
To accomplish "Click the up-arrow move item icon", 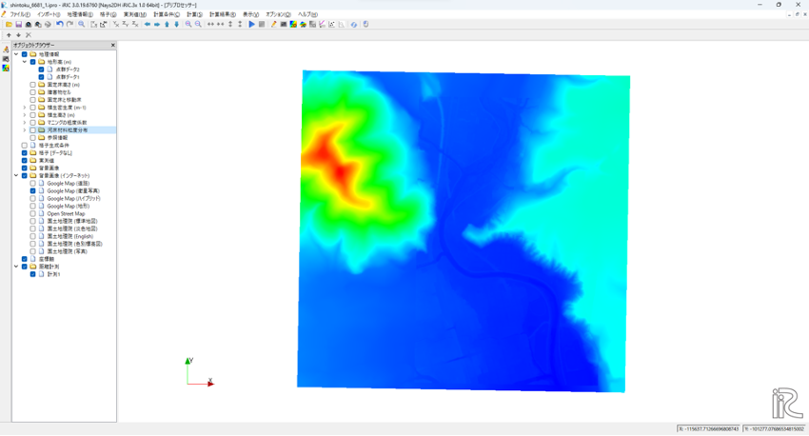I will (9, 35).
